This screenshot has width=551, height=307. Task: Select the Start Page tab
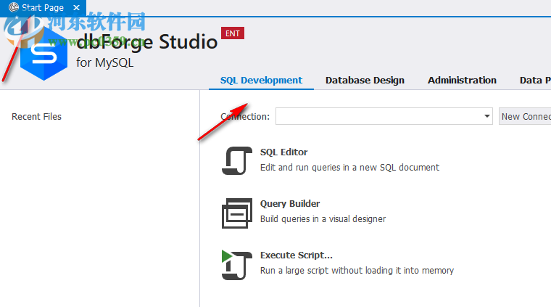click(x=43, y=8)
